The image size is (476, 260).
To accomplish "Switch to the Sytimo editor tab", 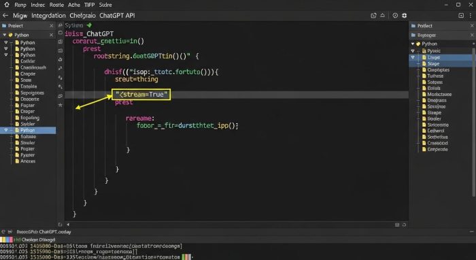I will click(x=73, y=25).
